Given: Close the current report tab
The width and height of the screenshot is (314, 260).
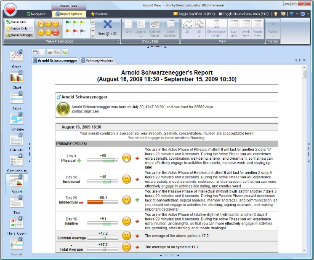Looking at the screenshot, I should (304, 60).
